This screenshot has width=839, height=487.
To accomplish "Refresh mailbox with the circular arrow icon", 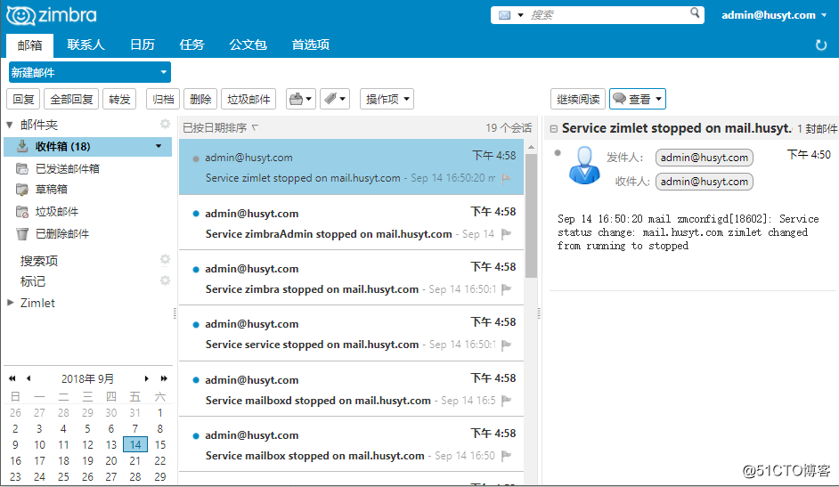I will click(x=821, y=45).
